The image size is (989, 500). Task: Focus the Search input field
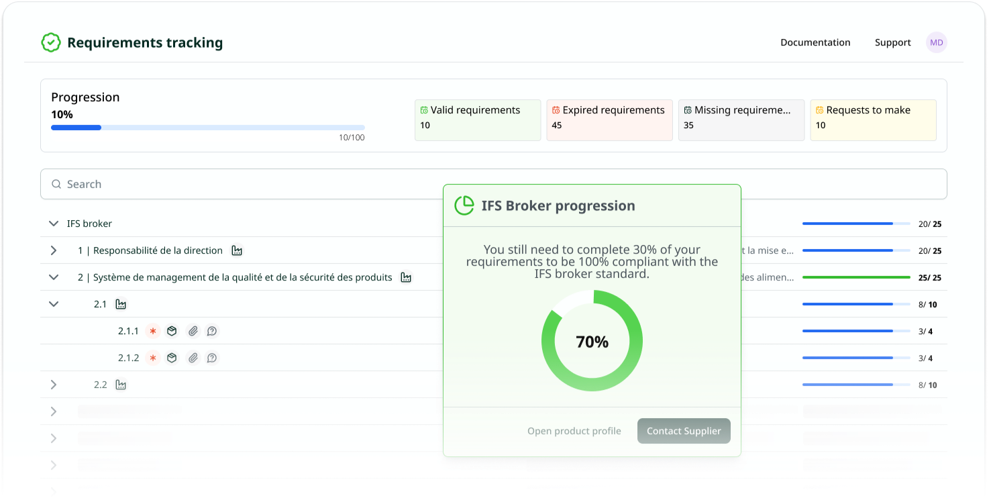point(494,184)
